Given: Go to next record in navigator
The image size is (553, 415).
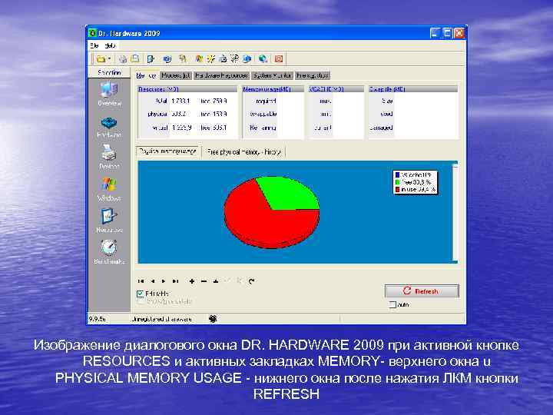Looking at the screenshot, I should pyautogui.click(x=164, y=281).
